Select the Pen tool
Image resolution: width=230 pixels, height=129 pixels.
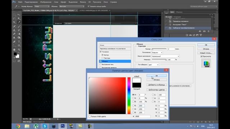[x=14, y=42]
